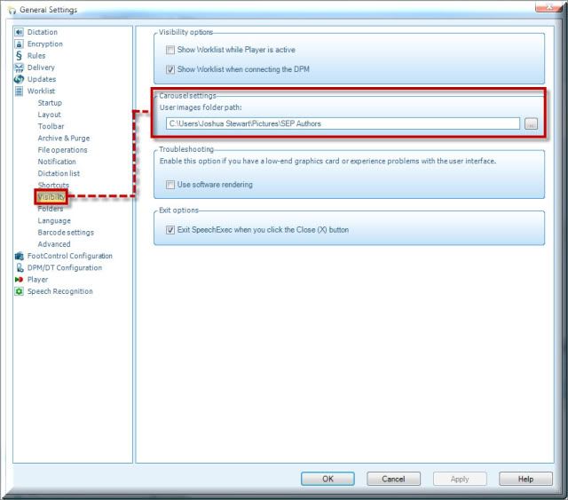568x500 pixels.
Task: Open Speech Recognition category
Action: (60, 291)
